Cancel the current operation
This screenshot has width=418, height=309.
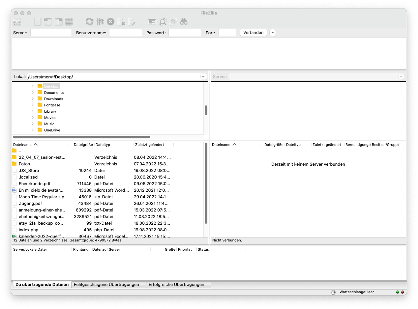click(110, 21)
